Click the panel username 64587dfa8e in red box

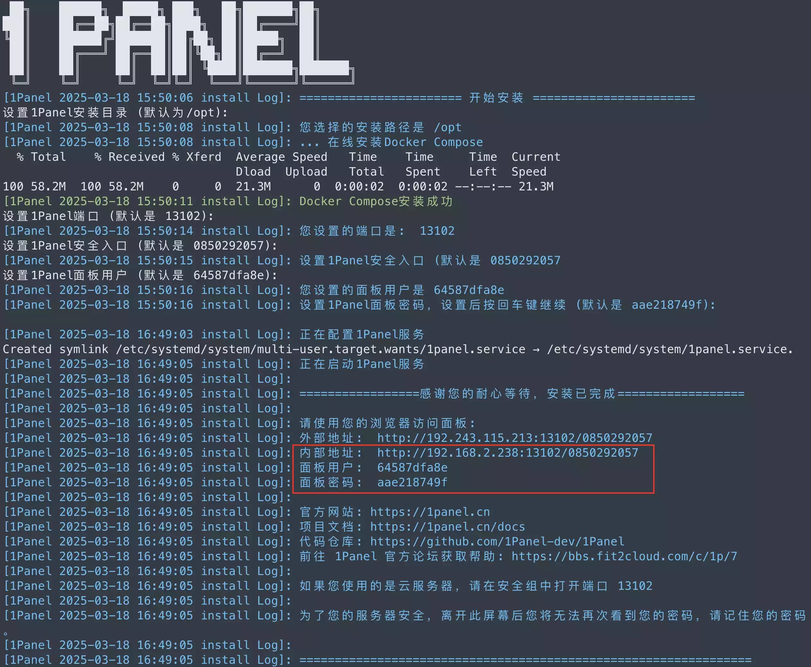point(412,468)
